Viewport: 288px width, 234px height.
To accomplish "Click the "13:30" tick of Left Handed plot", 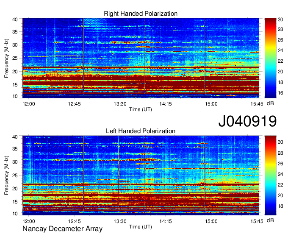I will (x=120, y=221).
